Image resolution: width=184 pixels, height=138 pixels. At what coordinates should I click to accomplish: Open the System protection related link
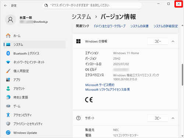pyautogui.click(x=139, y=26)
